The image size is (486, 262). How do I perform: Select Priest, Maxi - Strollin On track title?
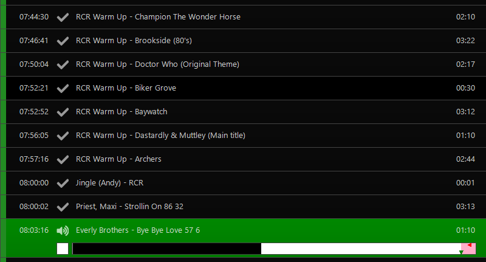[x=129, y=207]
